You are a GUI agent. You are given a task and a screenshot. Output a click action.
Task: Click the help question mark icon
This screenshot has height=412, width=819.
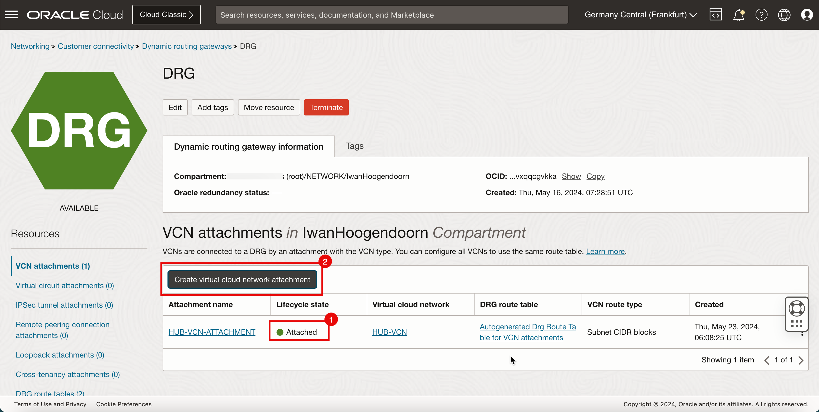761,14
